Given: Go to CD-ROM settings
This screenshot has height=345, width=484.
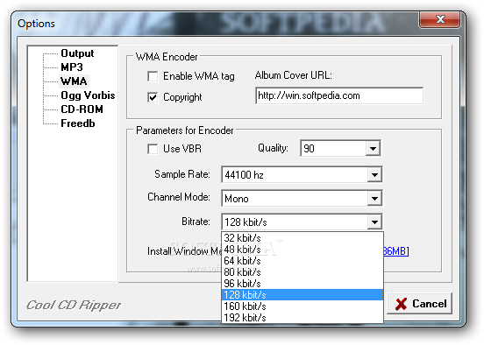Looking at the screenshot, I should (x=82, y=109).
